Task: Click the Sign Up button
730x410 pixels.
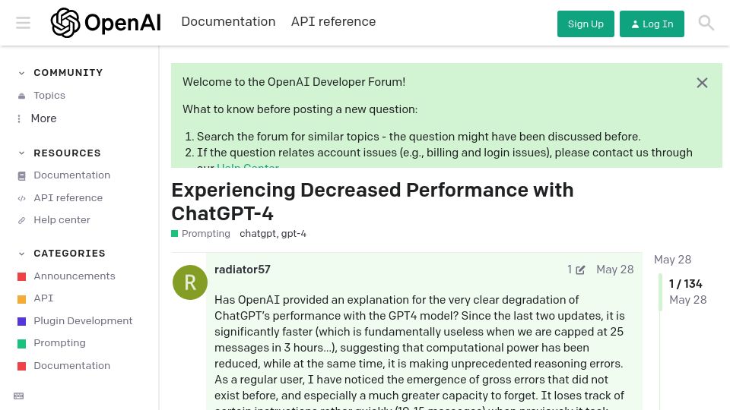Action: click(x=586, y=24)
